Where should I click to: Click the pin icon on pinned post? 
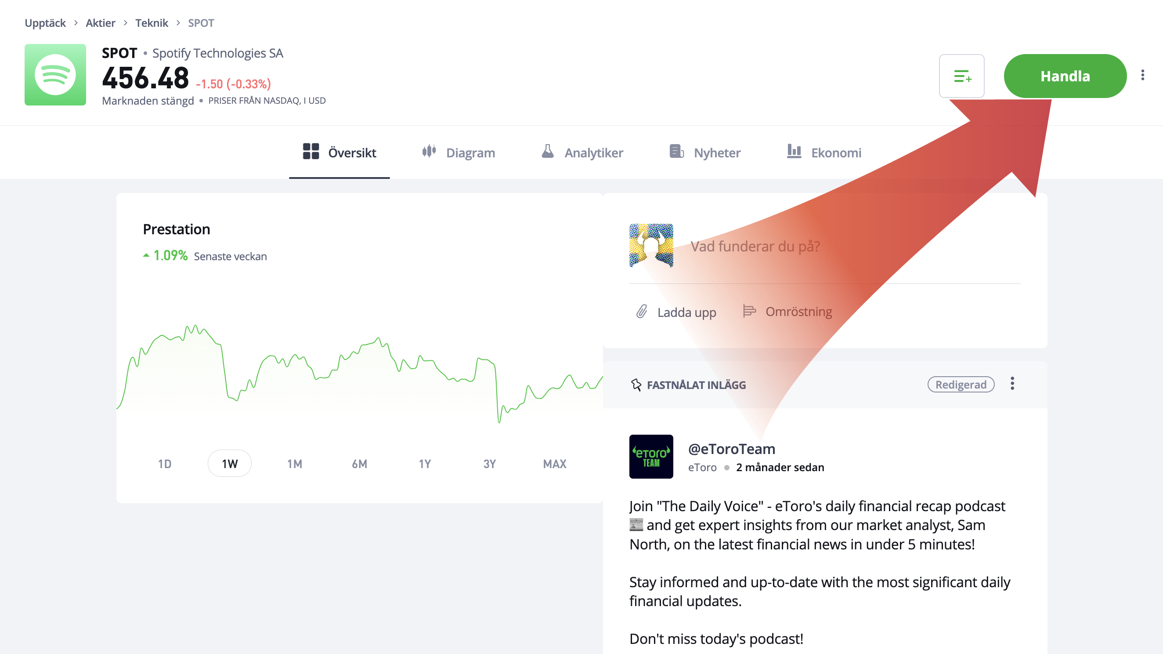[x=636, y=385]
